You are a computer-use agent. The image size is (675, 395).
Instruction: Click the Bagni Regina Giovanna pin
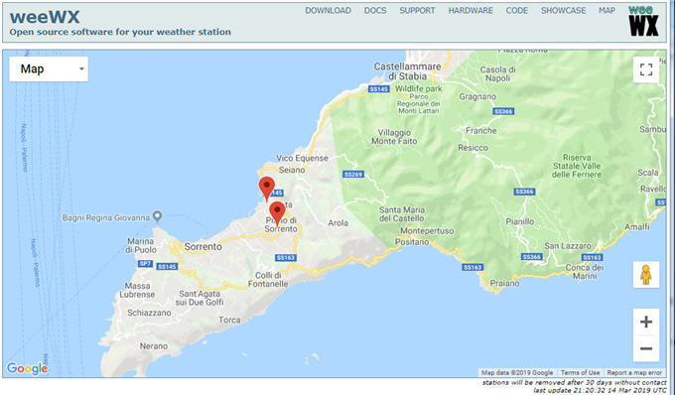point(158,216)
